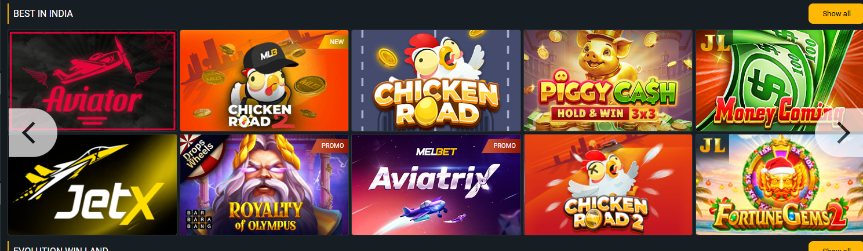This screenshot has width=863, height=251.
Task: Start the Melbet Aviatrix game
Action: point(436,184)
